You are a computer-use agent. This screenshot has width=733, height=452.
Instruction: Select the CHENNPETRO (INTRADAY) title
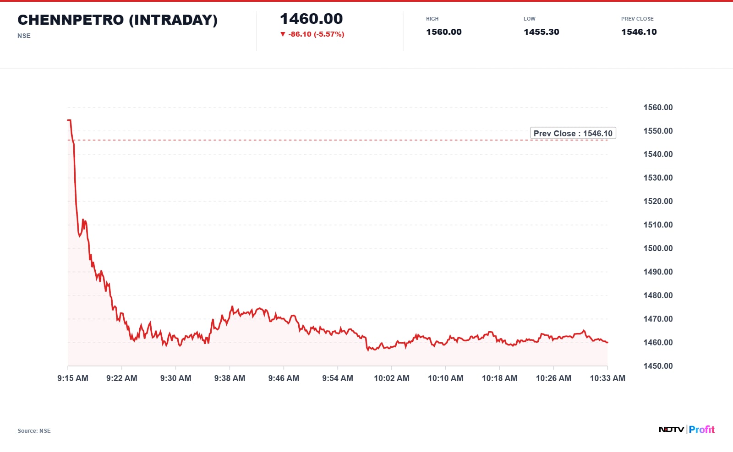tap(118, 20)
